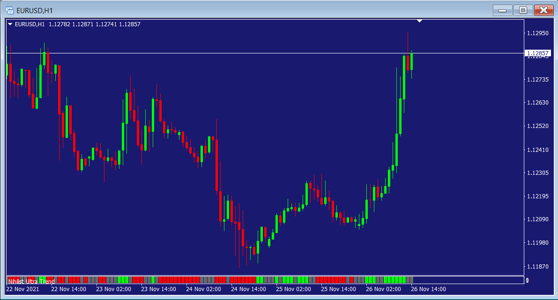Click the 24 Nov 14:00 time label

tap(248, 289)
